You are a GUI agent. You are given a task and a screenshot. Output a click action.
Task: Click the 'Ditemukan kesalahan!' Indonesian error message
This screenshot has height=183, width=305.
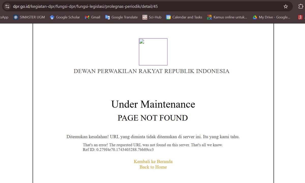tap(153, 137)
